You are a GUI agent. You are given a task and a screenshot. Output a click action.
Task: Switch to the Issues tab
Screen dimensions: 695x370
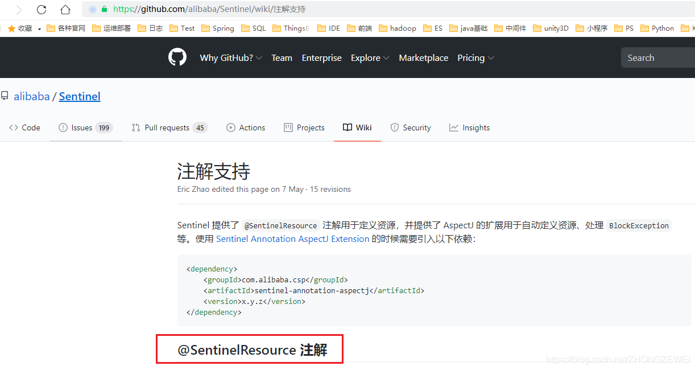tap(86, 128)
